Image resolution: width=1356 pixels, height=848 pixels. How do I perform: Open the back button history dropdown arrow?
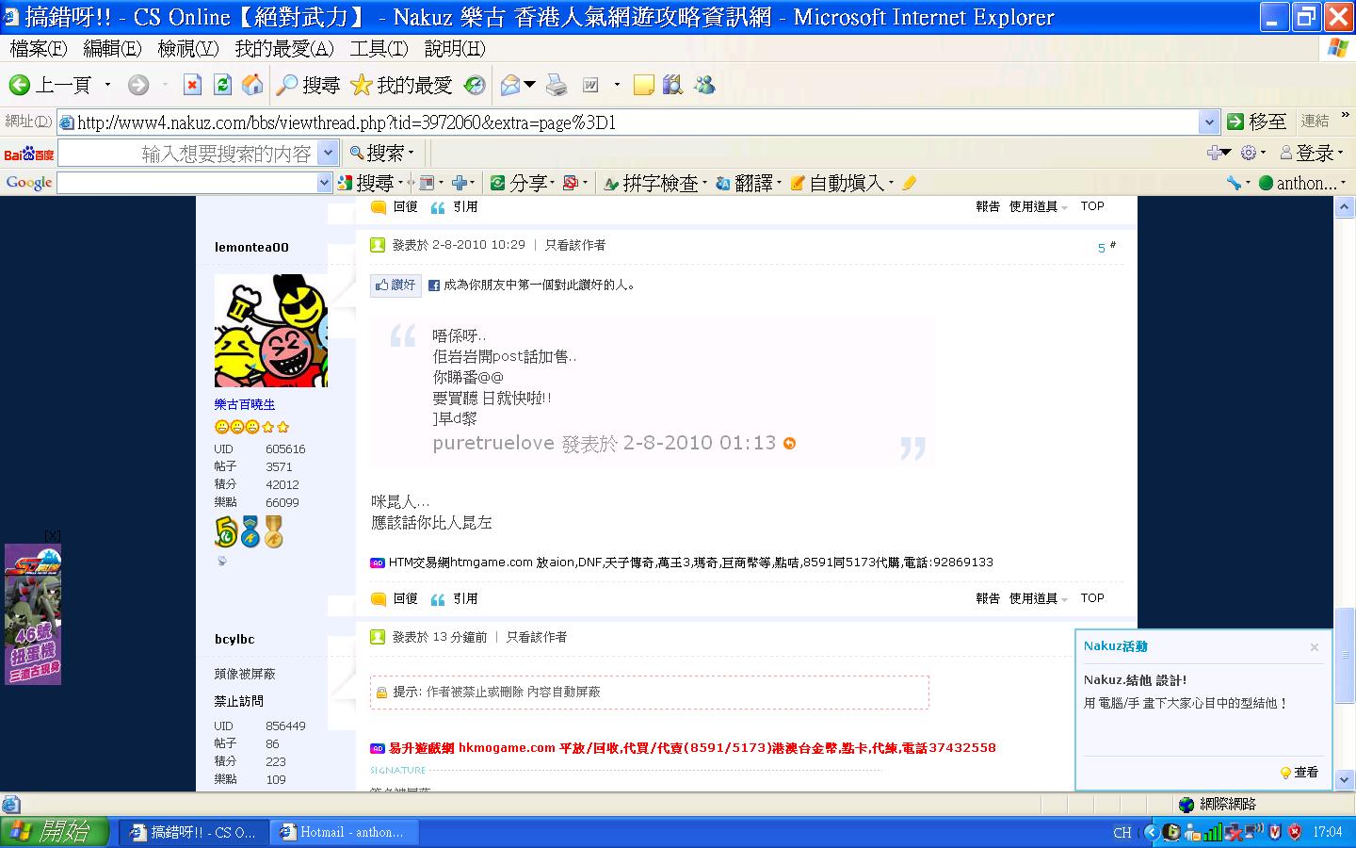coord(107,86)
